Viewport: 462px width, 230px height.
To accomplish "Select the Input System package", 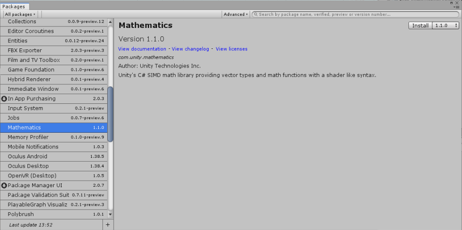I will pyautogui.click(x=54, y=108).
